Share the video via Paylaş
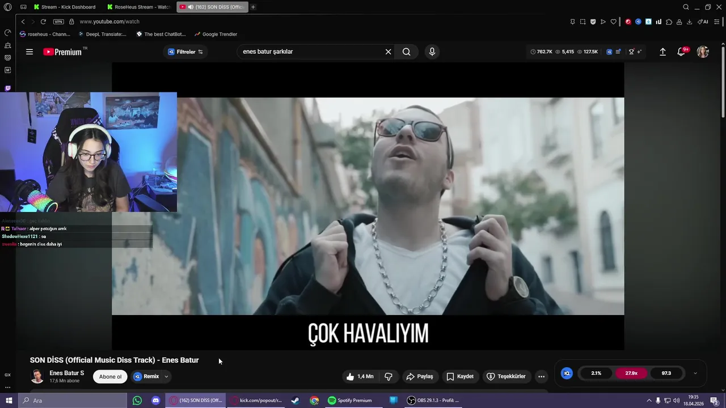 (x=420, y=376)
